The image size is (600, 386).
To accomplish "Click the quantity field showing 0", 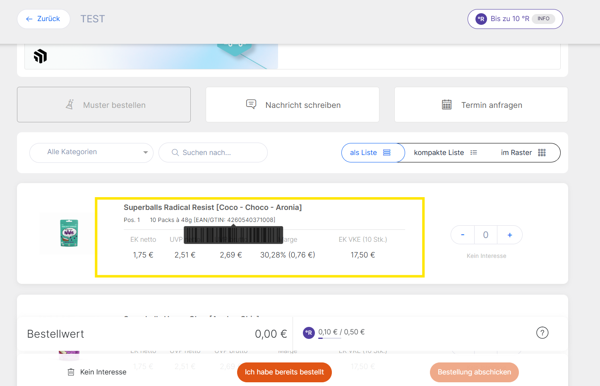I will tap(486, 235).
